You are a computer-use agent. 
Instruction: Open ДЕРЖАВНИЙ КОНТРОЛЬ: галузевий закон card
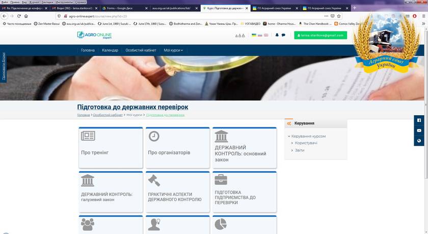tap(111, 192)
